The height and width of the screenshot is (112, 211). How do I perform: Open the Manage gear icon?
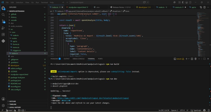tap(3, 105)
